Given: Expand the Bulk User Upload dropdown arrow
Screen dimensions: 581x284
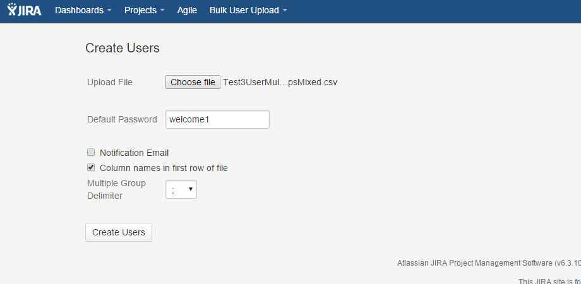Looking at the screenshot, I should pyautogui.click(x=285, y=11).
